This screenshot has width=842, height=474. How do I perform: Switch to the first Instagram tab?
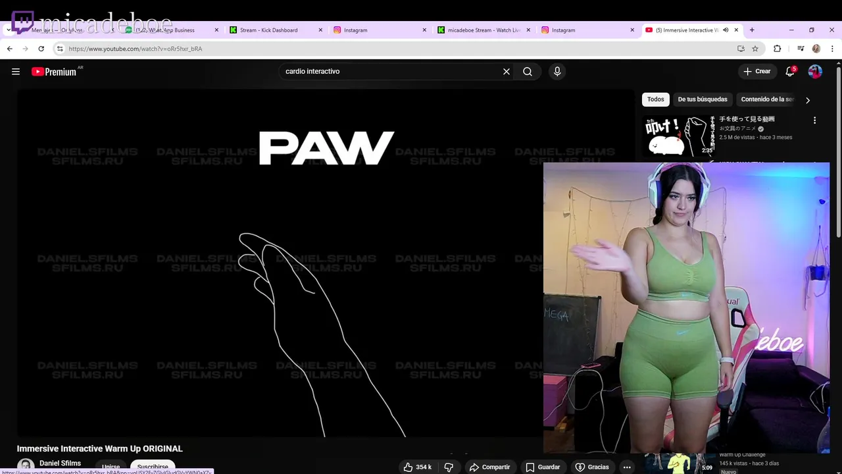coord(379,30)
